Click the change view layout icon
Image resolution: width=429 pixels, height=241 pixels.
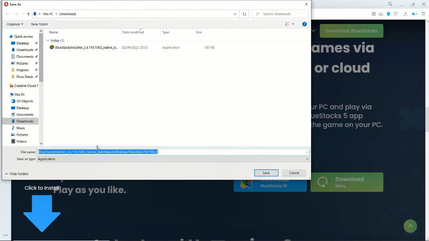pos(287,24)
